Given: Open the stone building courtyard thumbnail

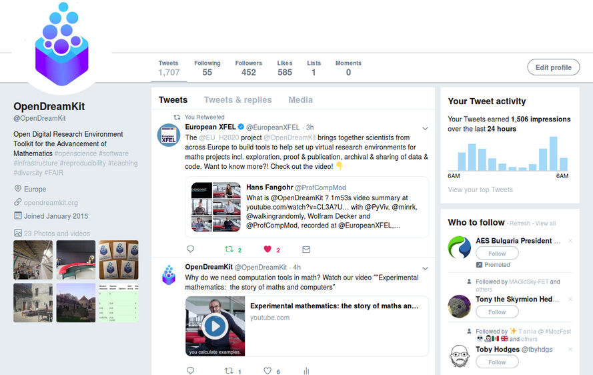Looking at the screenshot, I should 33,303.
